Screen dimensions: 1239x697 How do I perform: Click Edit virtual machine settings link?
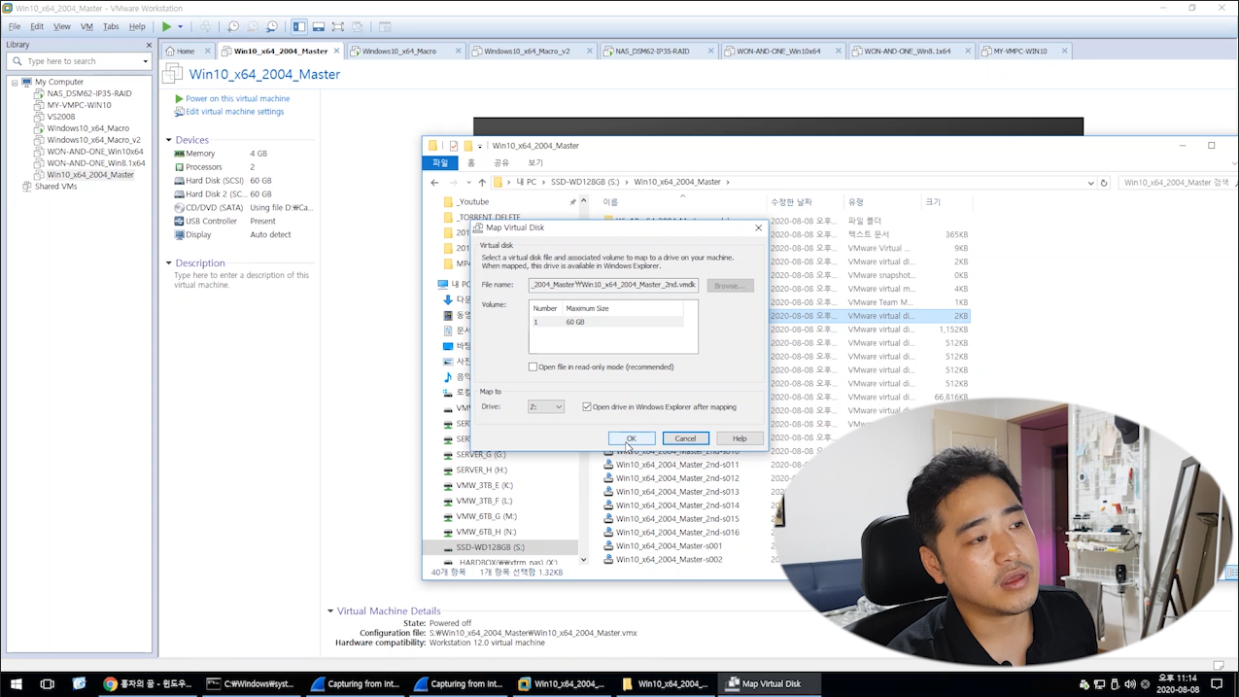234,112
